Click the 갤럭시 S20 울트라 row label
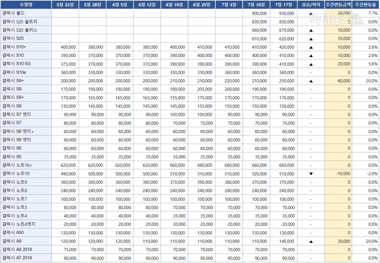 click(x=20, y=22)
